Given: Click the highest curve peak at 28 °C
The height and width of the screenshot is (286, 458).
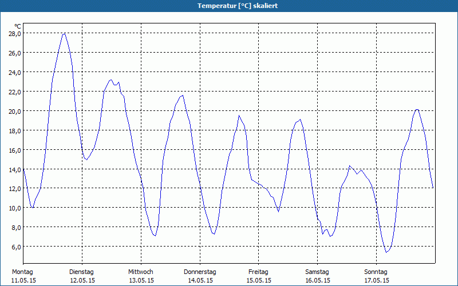Looking at the screenshot, I should click(64, 34).
